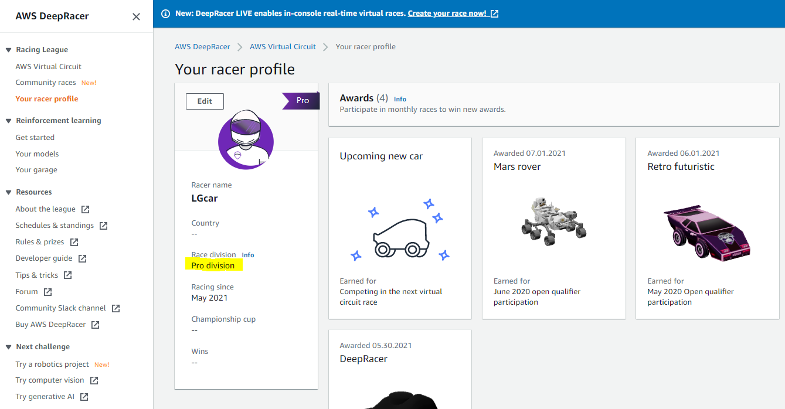Viewport: 785px width, 409px height.
Task: Open Forum link in Resources
Action: (27, 292)
